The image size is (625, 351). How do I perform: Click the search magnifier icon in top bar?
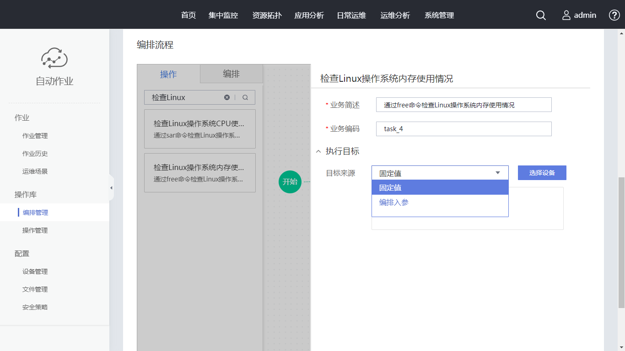541,16
